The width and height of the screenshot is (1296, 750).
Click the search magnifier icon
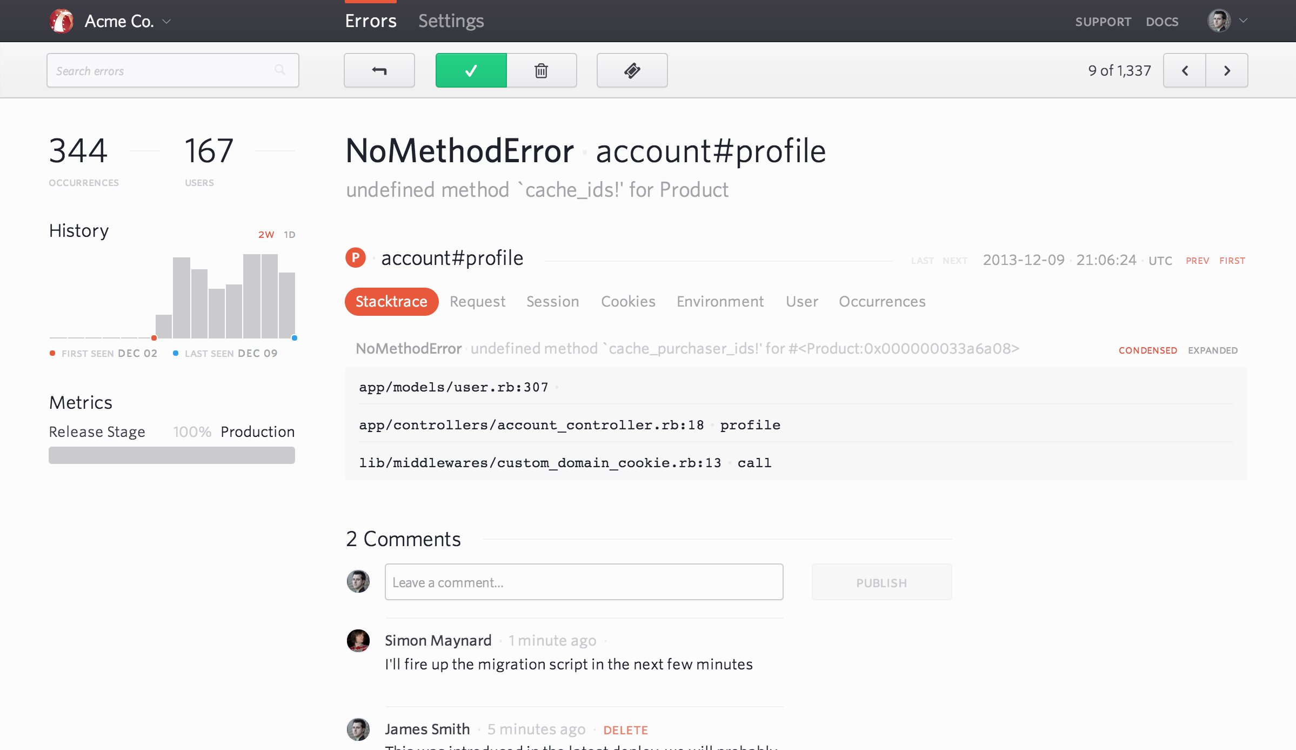pyautogui.click(x=280, y=70)
